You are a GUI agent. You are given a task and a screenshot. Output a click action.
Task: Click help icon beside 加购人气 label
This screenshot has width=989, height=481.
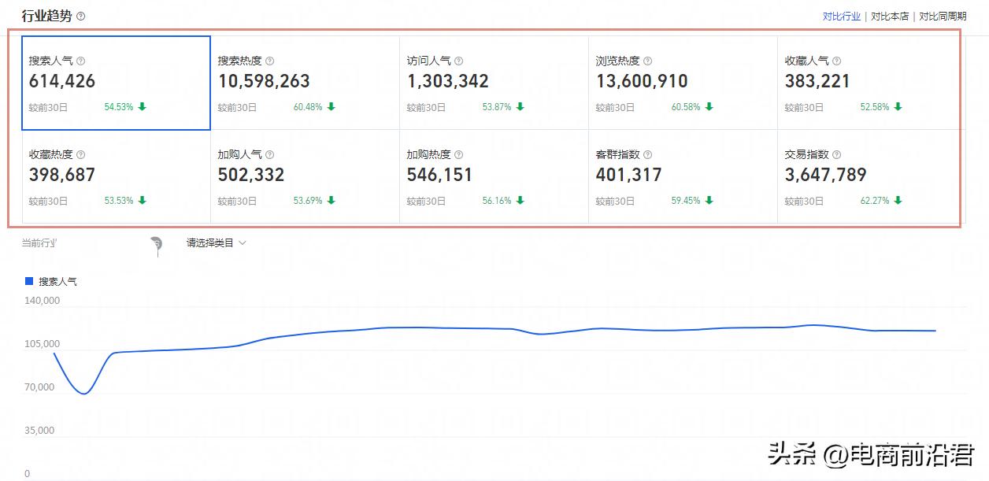270,155
